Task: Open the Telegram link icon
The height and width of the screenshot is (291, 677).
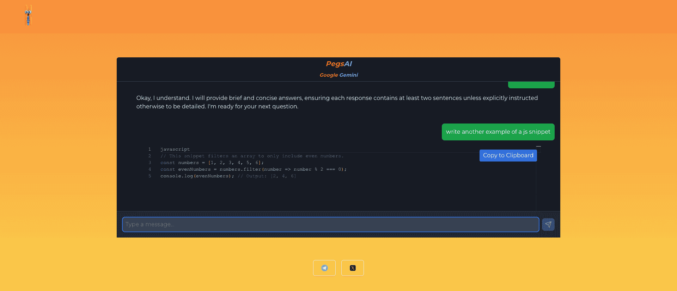Action: (x=324, y=268)
